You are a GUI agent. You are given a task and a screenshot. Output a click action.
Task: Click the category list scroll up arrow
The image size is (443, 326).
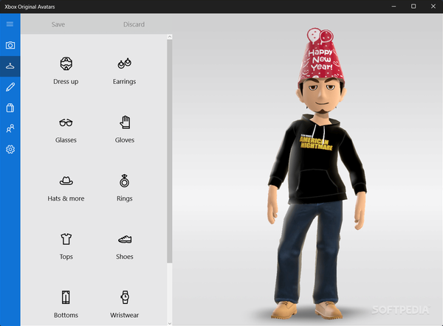pos(170,37)
